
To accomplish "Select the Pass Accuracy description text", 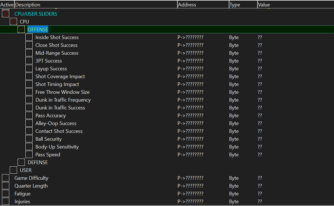I will pyautogui.click(x=51, y=116).
